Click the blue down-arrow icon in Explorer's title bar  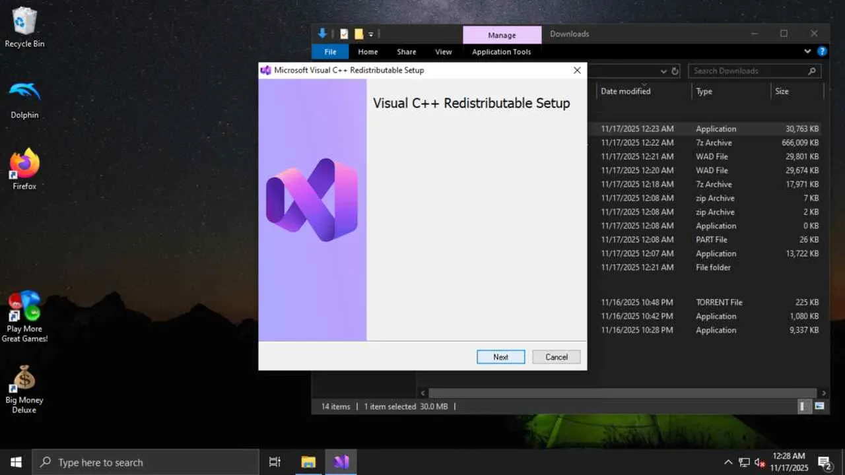pos(323,34)
